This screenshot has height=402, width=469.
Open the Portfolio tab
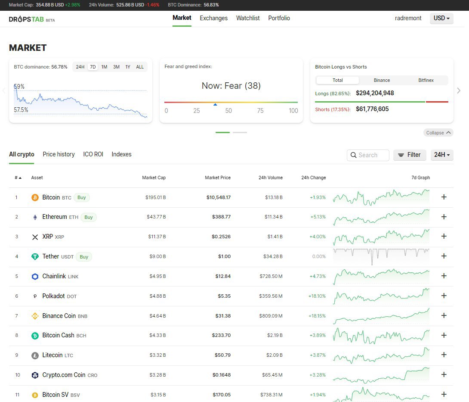pos(279,18)
